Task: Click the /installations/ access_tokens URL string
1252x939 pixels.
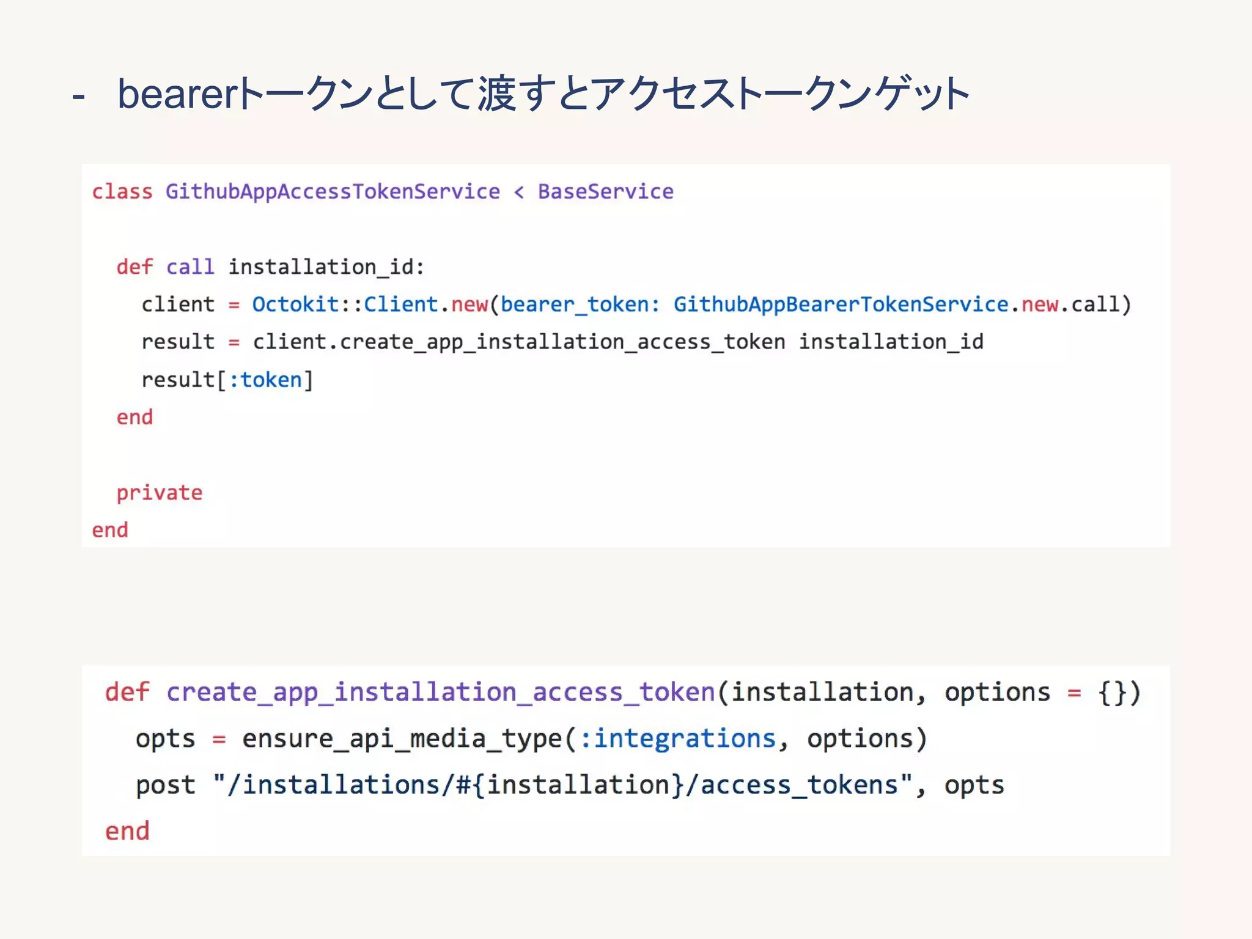Action: coord(562,785)
